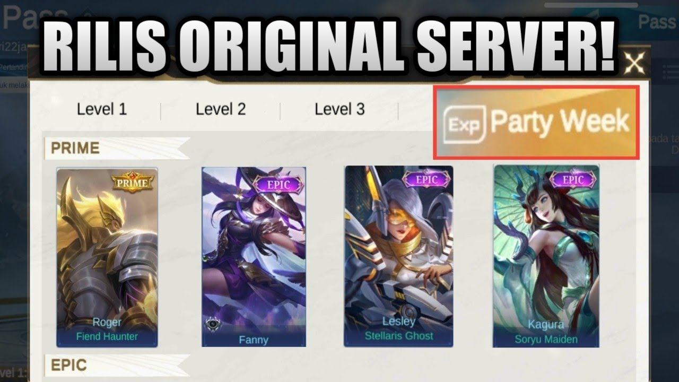Select the Fanny epic skin card
The width and height of the screenshot is (679, 382).
[254, 257]
